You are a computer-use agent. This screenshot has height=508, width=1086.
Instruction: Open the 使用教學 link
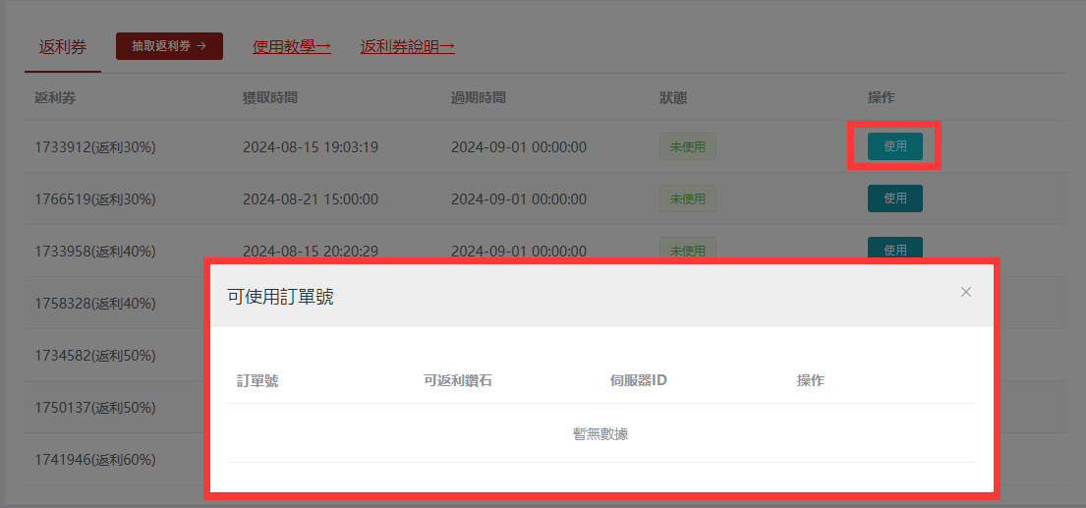coord(292,47)
